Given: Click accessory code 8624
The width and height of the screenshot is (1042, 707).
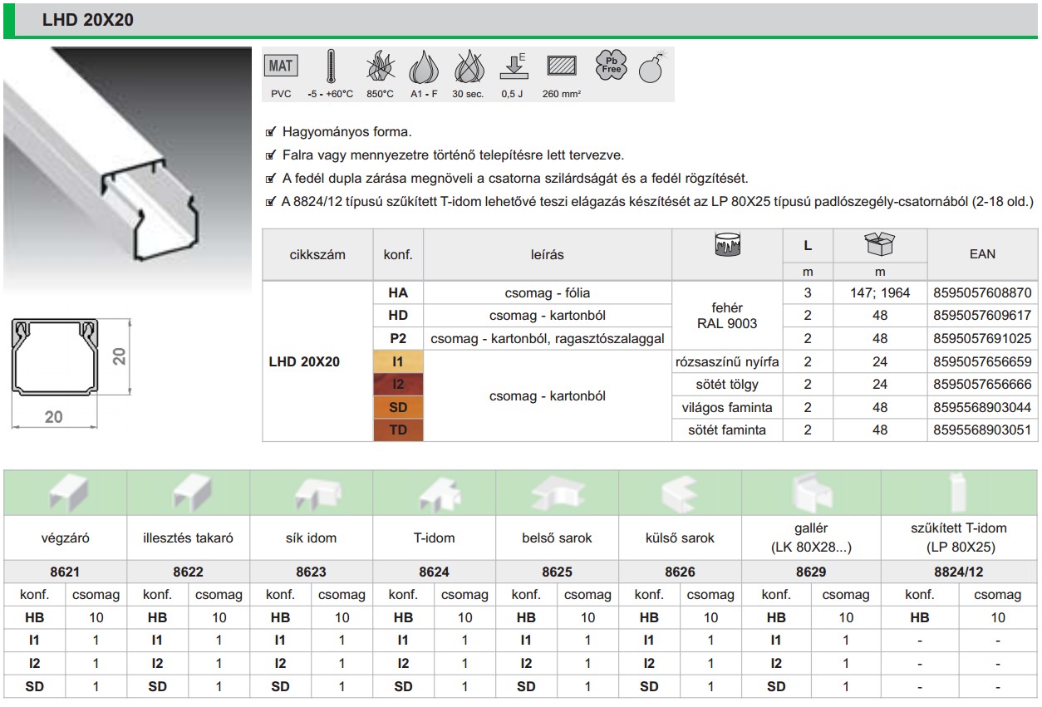Looking at the screenshot, I should [435, 572].
